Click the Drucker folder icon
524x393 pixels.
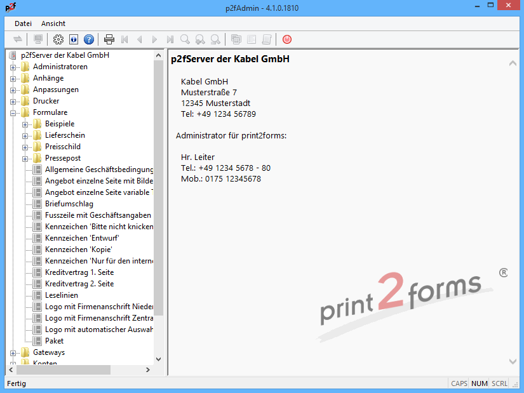(x=25, y=101)
